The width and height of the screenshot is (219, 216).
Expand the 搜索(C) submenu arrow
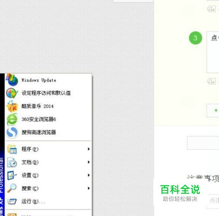tap(88, 188)
